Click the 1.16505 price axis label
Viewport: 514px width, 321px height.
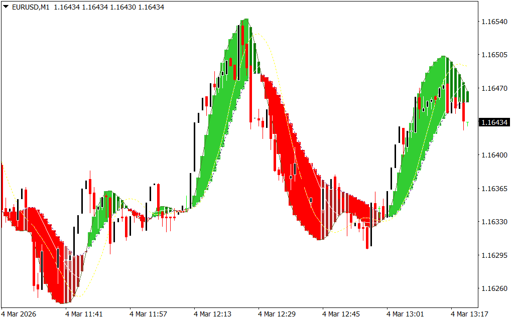(494, 55)
